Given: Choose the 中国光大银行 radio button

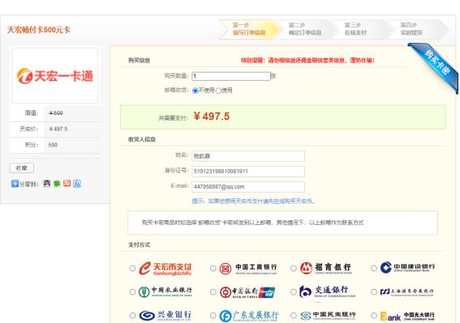Looking at the screenshot, I should pyautogui.click(x=374, y=316).
